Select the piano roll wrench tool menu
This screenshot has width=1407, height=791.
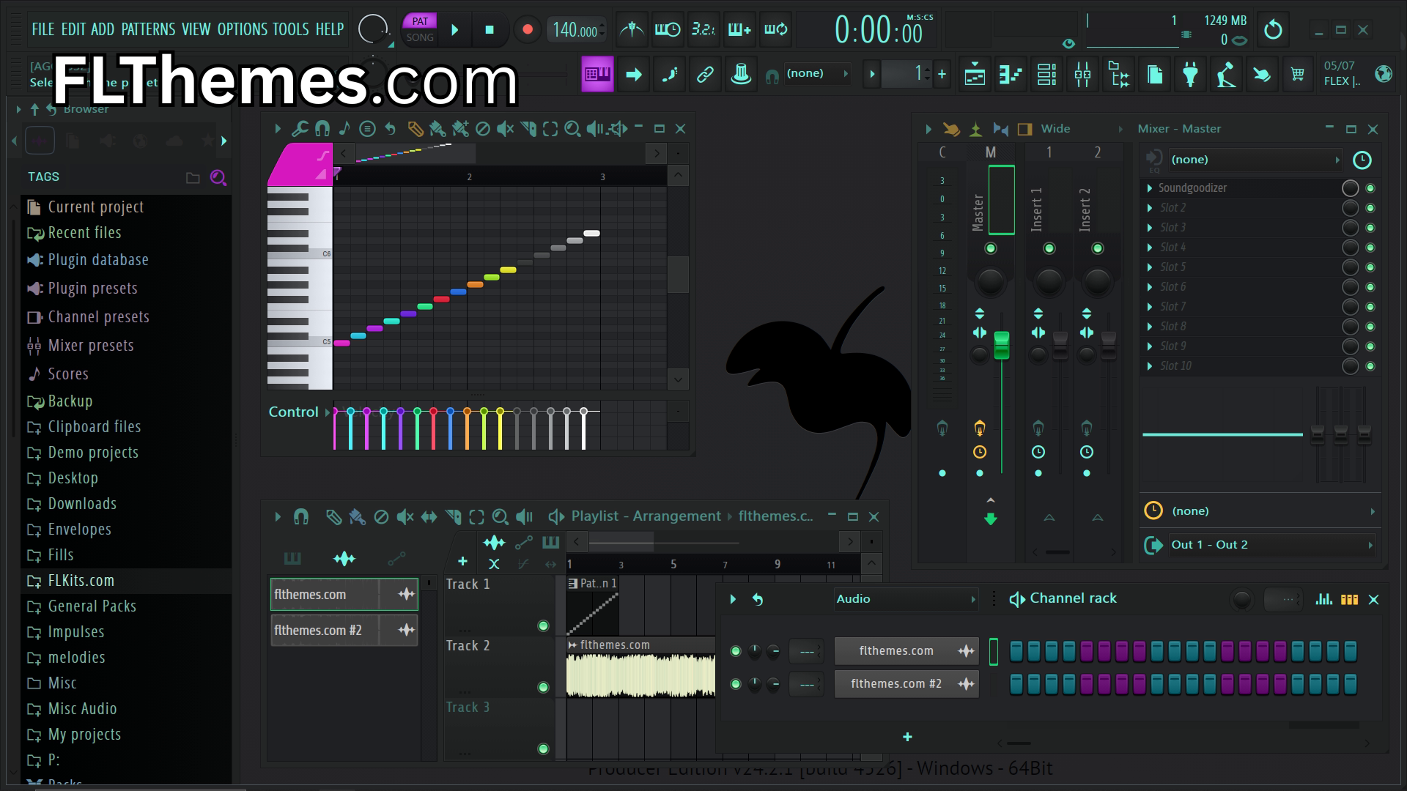[299, 129]
